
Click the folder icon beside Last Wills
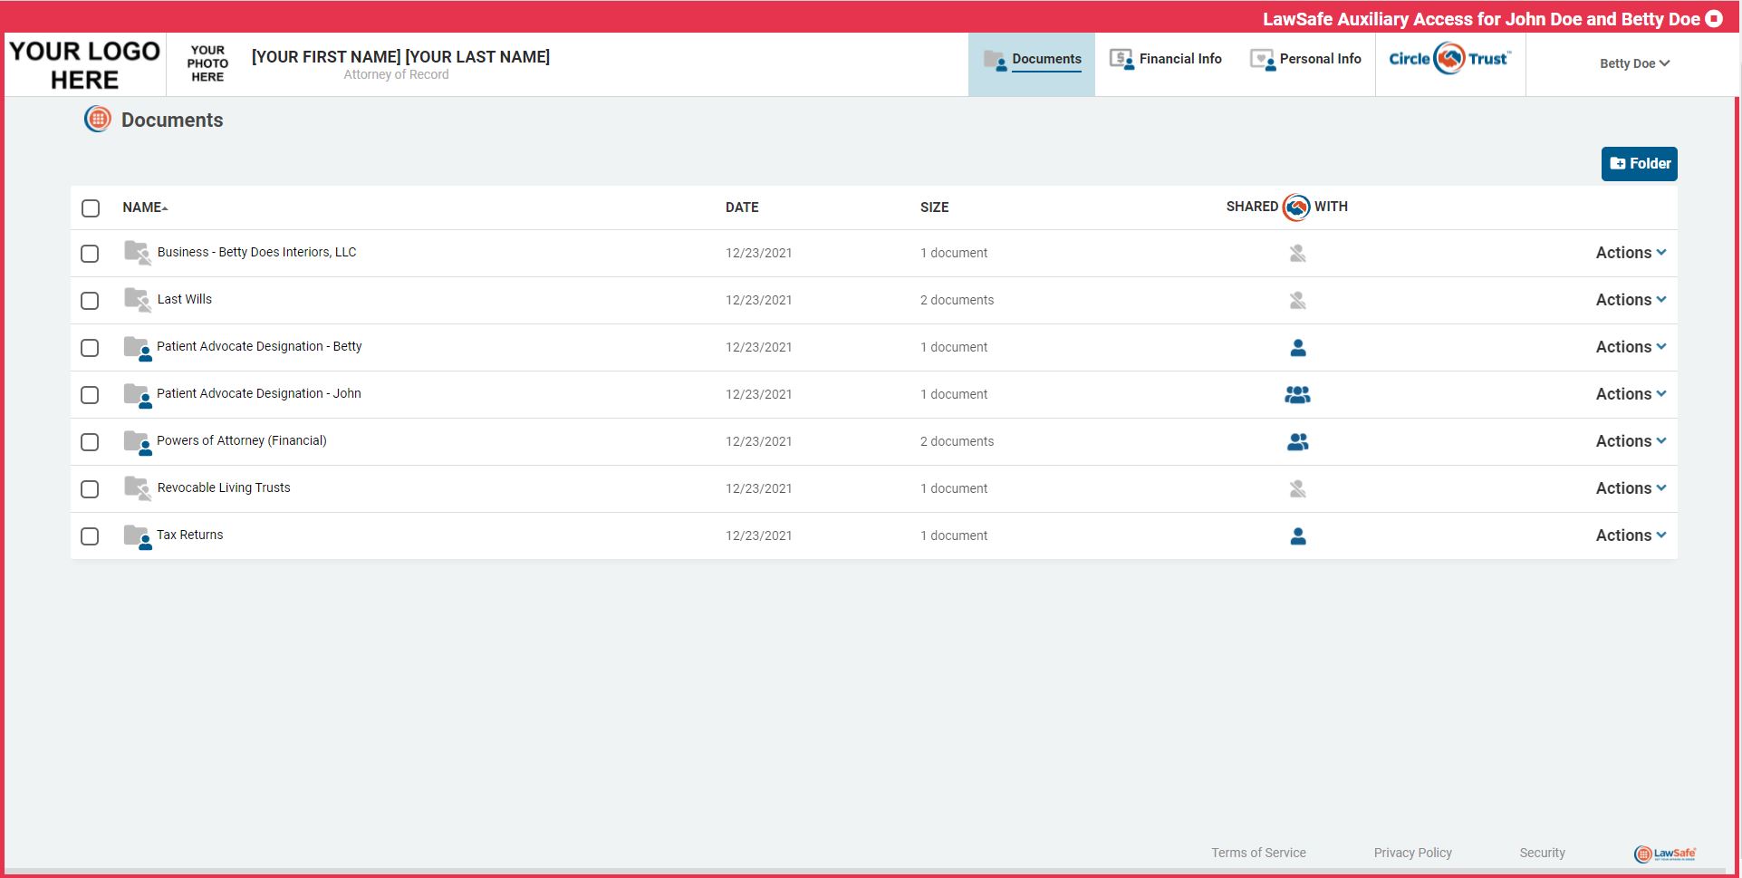[x=136, y=299]
